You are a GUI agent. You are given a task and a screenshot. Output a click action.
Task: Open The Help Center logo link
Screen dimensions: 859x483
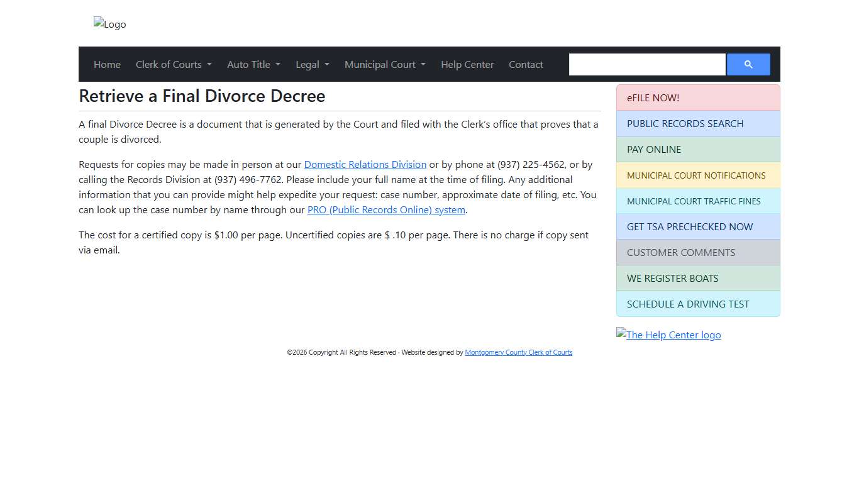(668, 335)
